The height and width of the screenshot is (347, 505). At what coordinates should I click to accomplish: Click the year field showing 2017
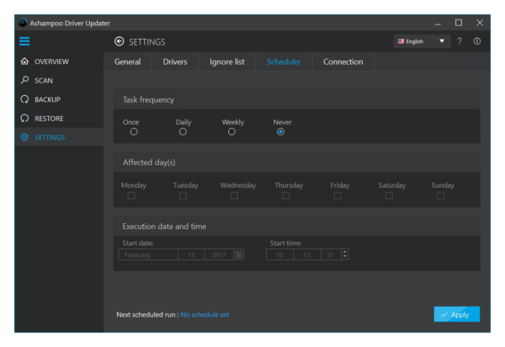(x=220, y=254)
